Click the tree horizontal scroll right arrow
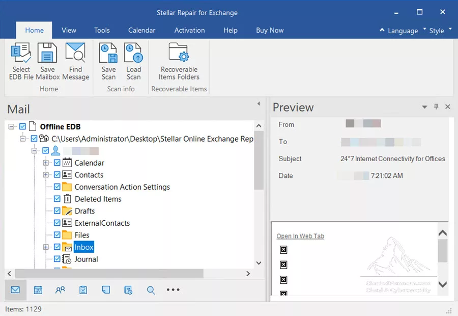Screen dimensions: 458x316 click(x=248, y=274)
